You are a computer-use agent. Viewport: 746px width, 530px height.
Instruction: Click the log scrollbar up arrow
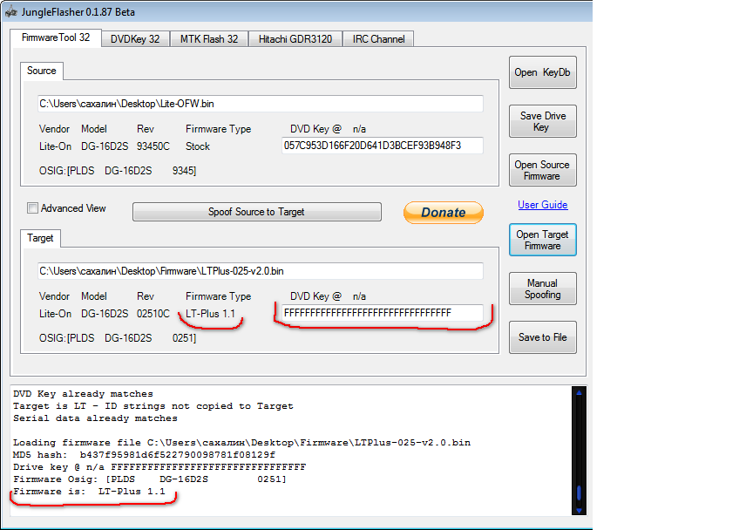coord(579,393)
